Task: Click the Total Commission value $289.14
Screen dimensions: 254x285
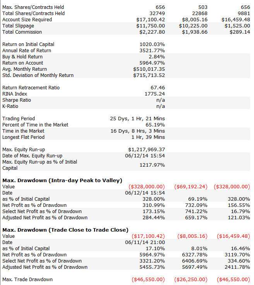Action: pyautogui.click(x=240, y=32)
